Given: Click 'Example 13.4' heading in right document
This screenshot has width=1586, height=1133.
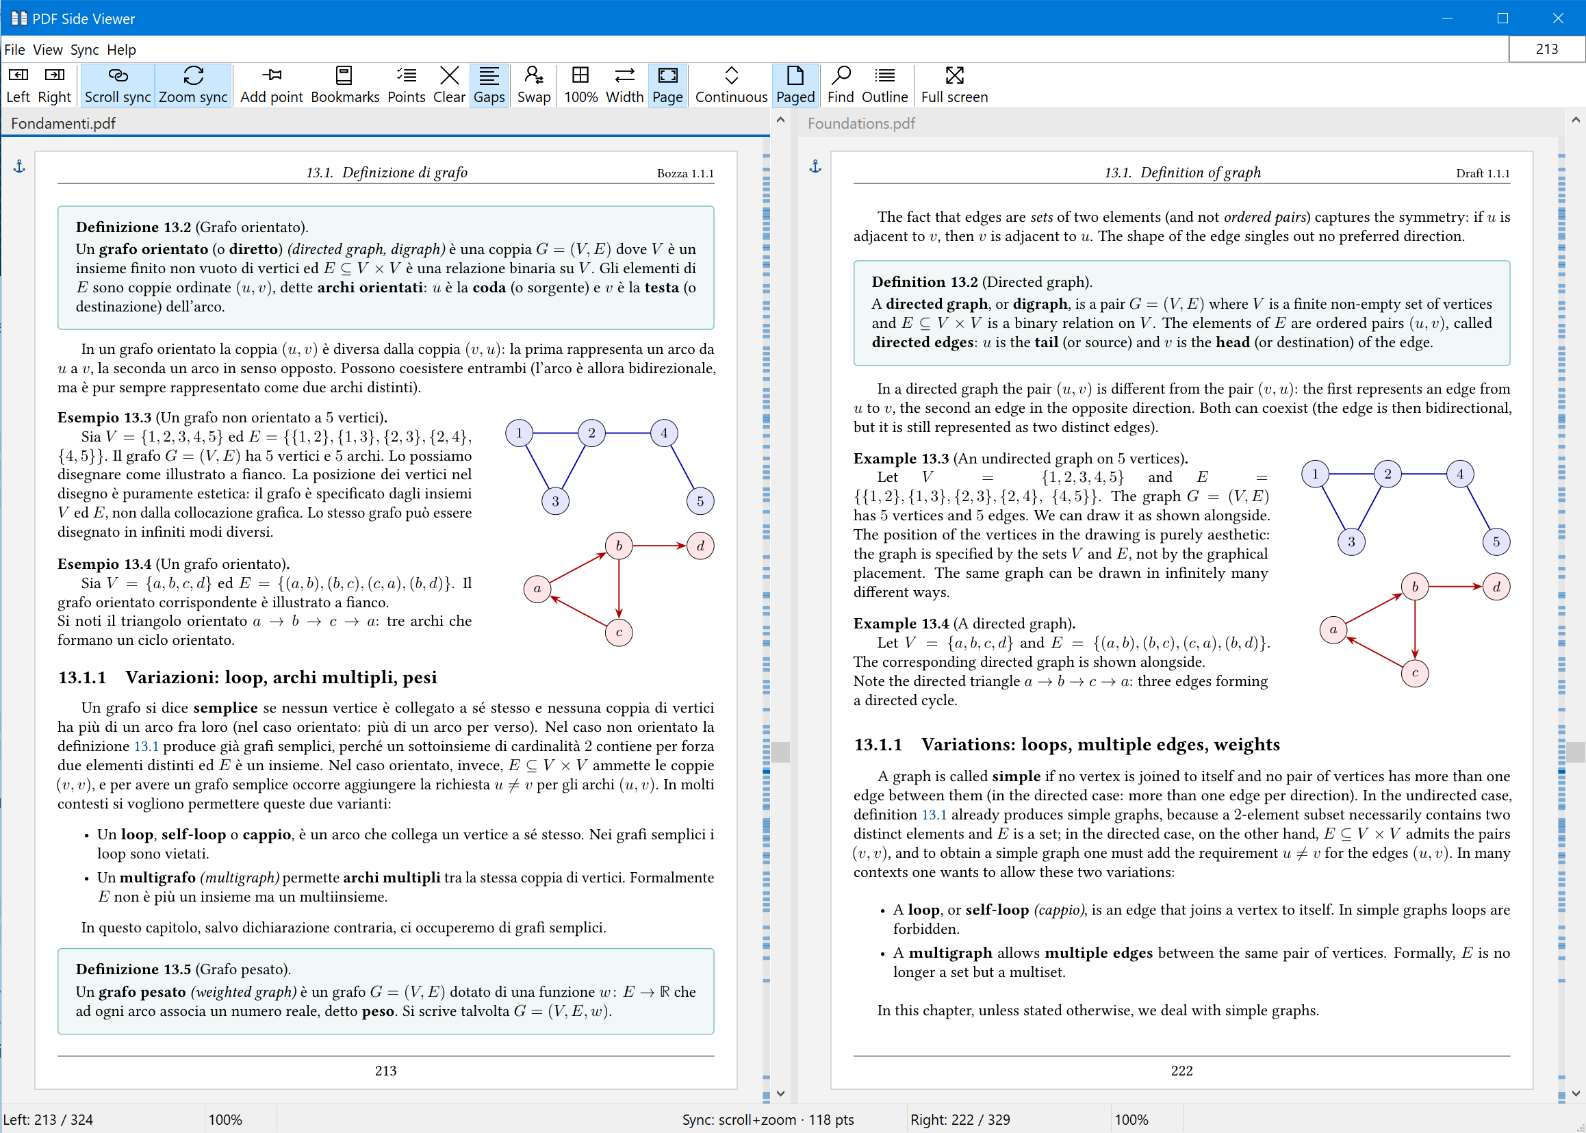Looking at the screenshot, I should coord(900,624).
